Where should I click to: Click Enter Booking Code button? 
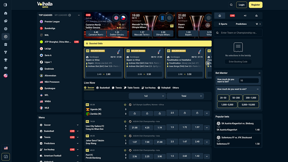238,62
